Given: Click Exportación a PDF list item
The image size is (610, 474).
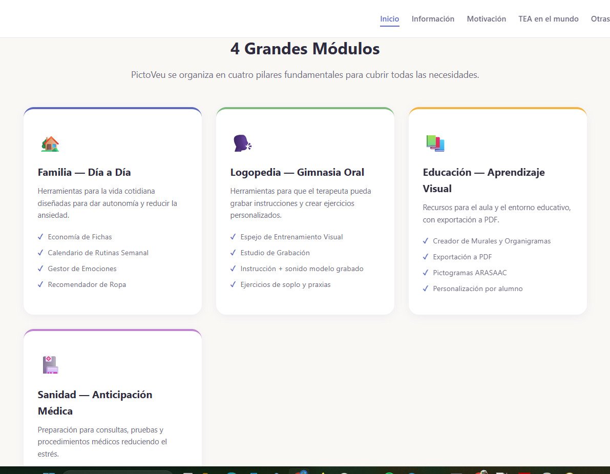Looking at the screenshot, I should pyautogui.click(x=462, y=257).
